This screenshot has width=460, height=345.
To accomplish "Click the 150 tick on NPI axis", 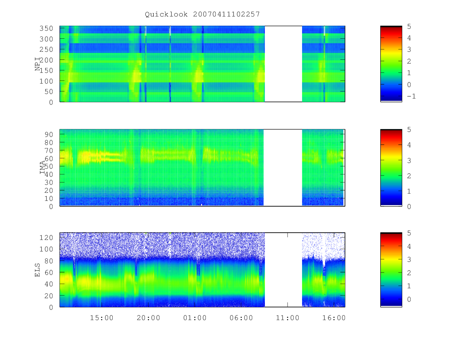I will [47, 71].
